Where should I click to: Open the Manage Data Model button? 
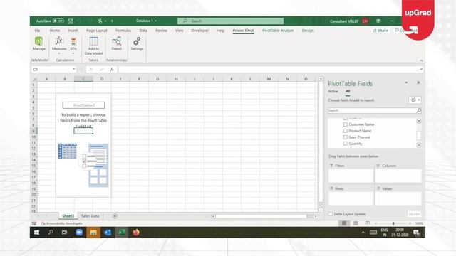click(39, 44)
